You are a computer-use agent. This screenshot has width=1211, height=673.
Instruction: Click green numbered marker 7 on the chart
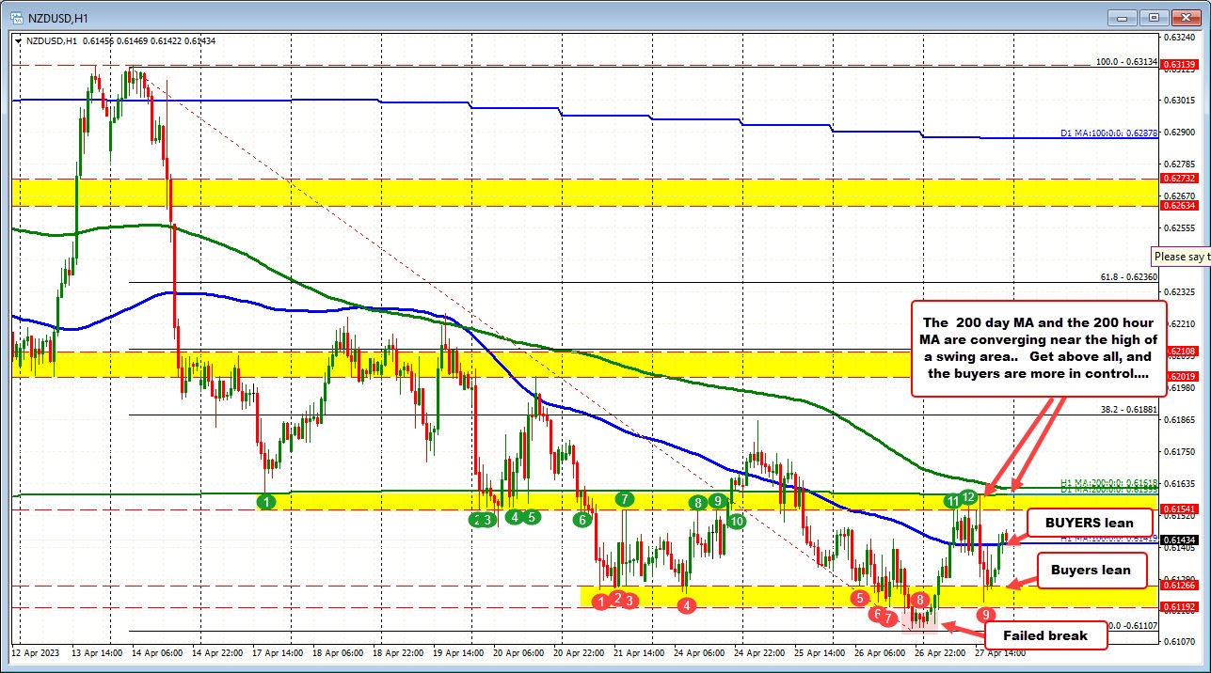(624, 499)
